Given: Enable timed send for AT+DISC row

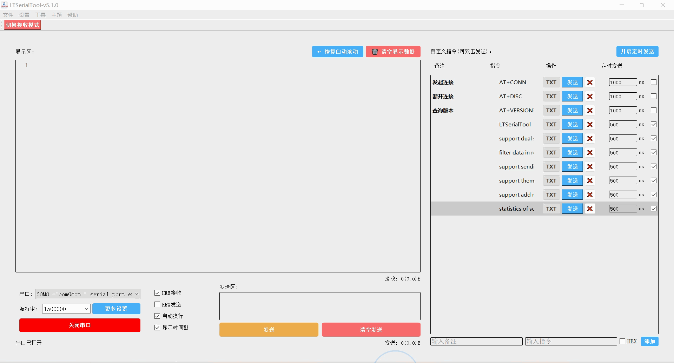Looking at the screenshot, I should 653,96.
